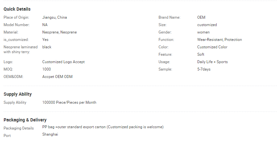Click the Packaging Details description text
The height and width of the screenshot is (144, 277).
point(103,127)
